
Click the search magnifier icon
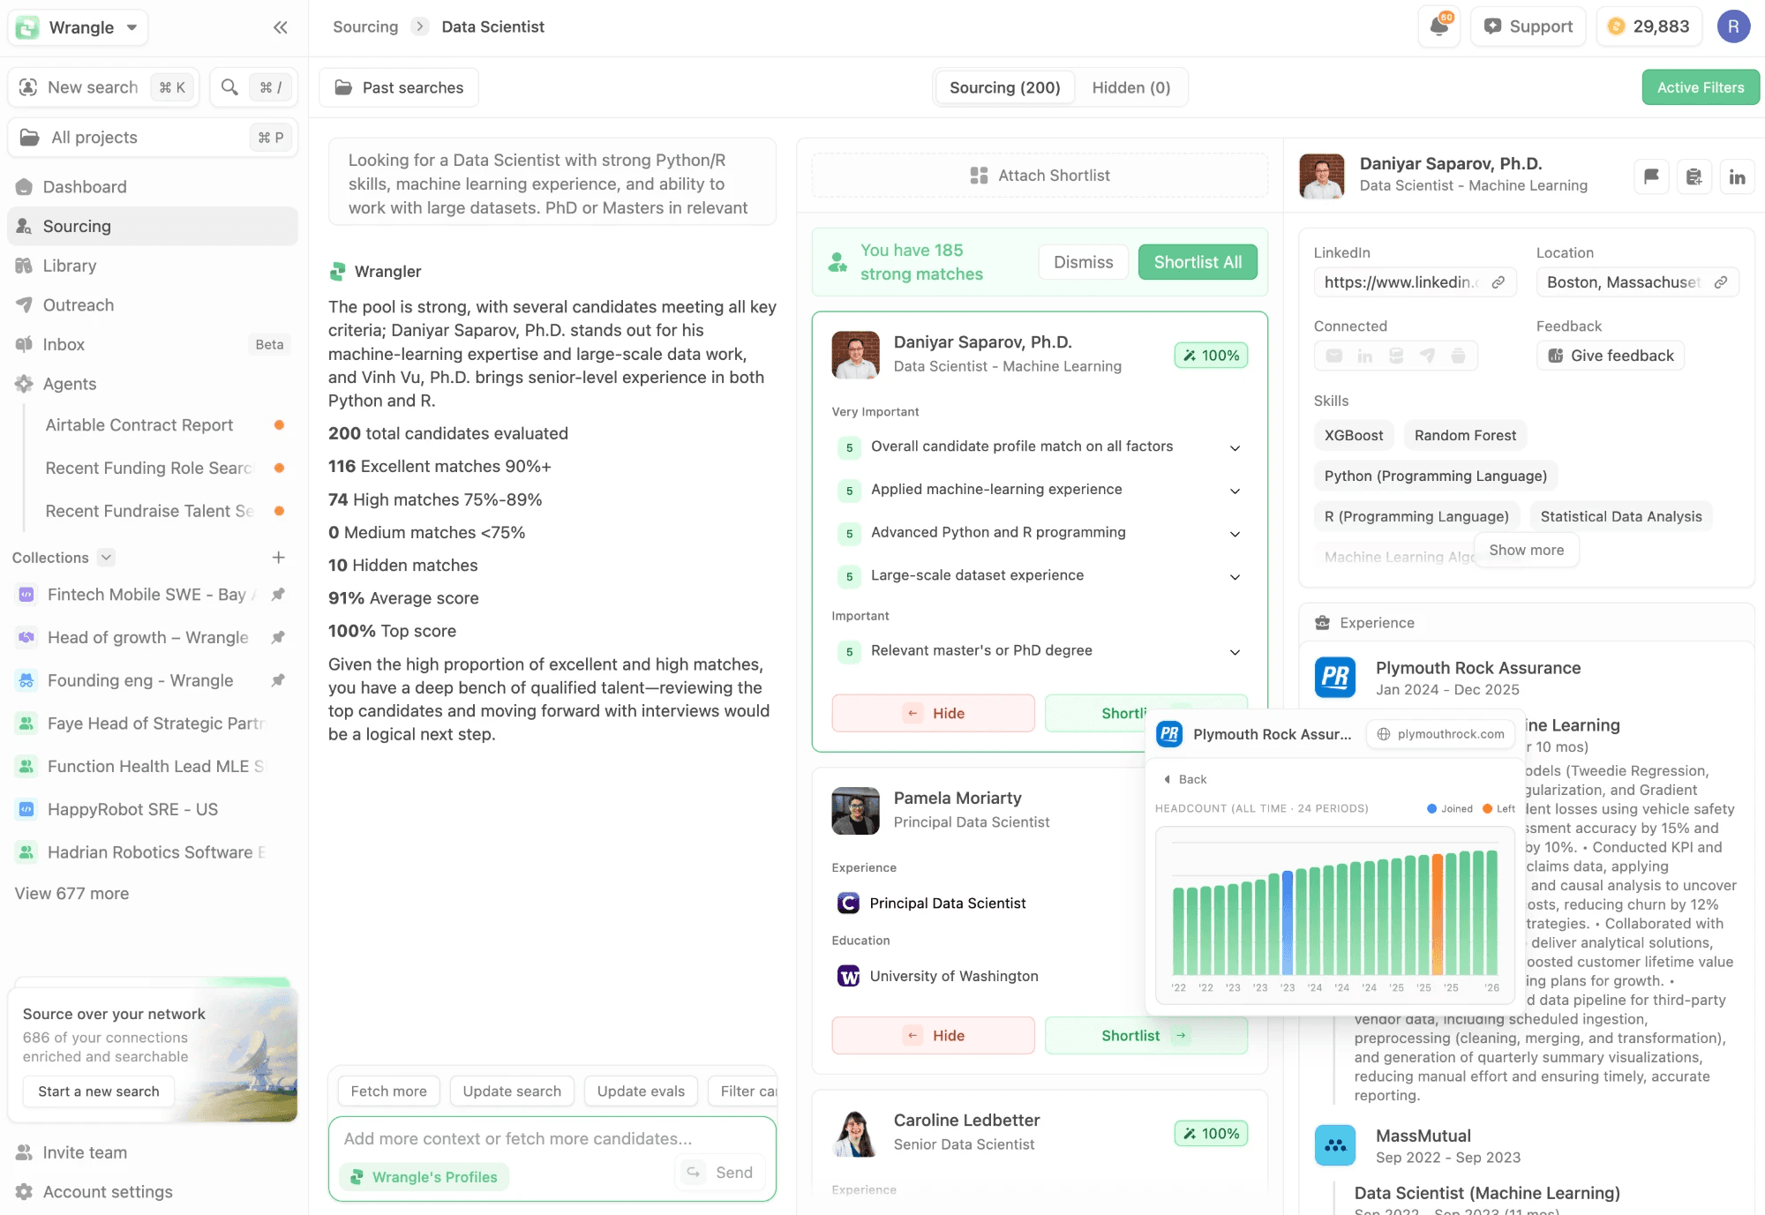(229, 87)
